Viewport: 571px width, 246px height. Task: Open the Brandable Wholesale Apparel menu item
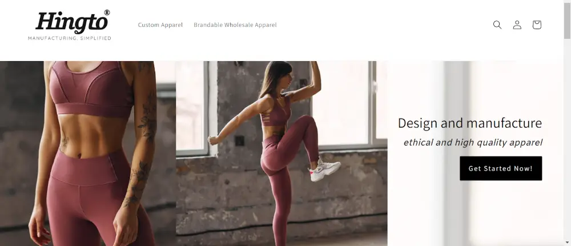point(235,25)
